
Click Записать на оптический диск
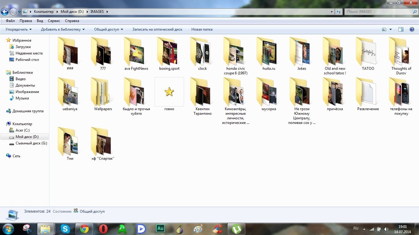pos(157,29)
